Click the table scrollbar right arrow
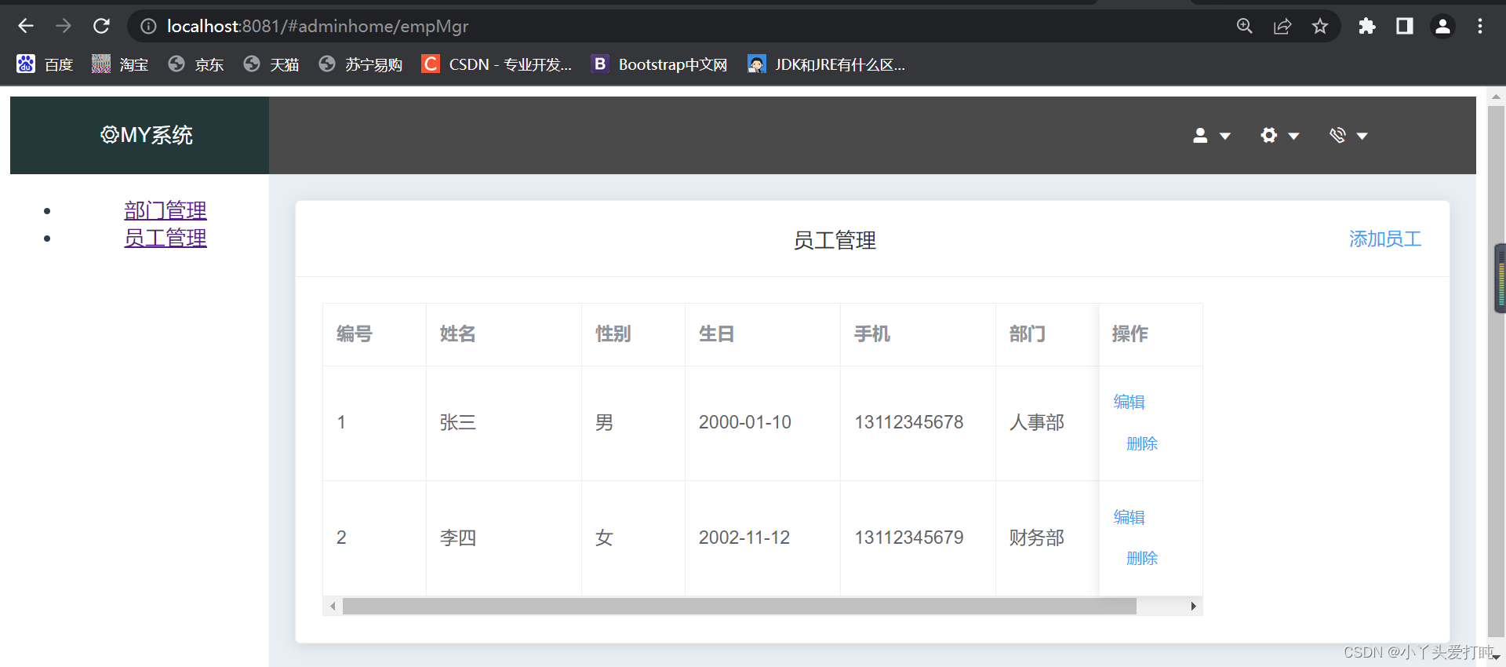 click(1194, 606)
